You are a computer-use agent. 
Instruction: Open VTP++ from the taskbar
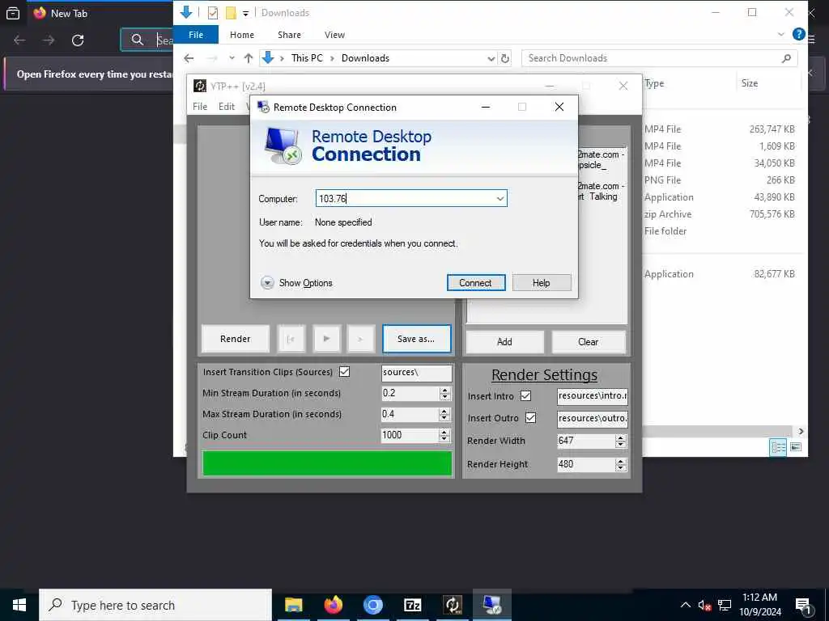[x=453, y=605]
